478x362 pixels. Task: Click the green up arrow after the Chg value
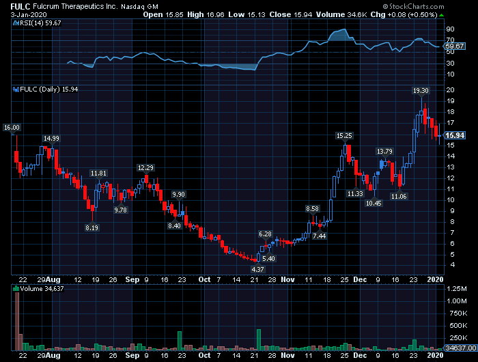click(441, 14)
